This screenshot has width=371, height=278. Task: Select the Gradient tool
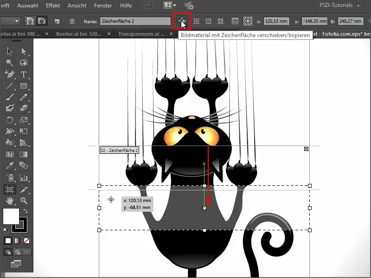tap(24, 154)
